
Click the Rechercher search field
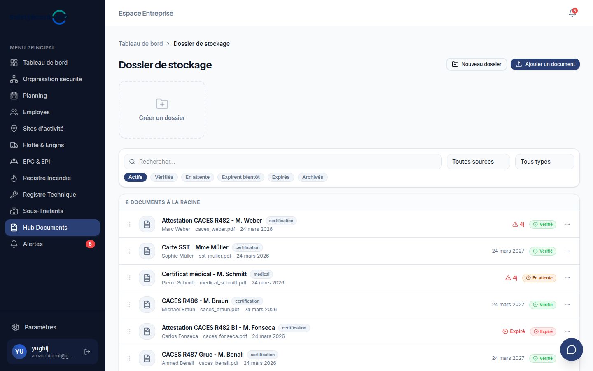[x=283, y=162]
